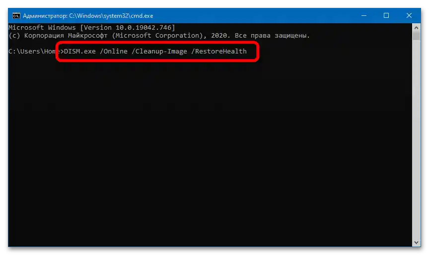Screen dimensions: 429x255
Task: Click the window title text "Администратор: C:\Windows\system32\cmd.exe"
Action: [88, 16]
